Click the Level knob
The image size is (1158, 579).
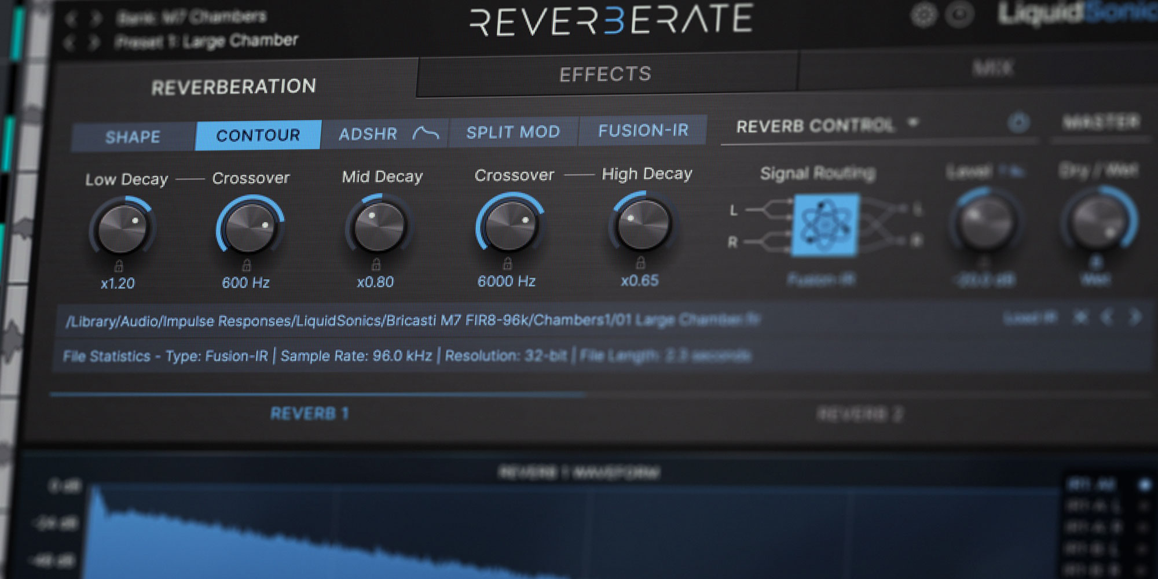point(985,220)
